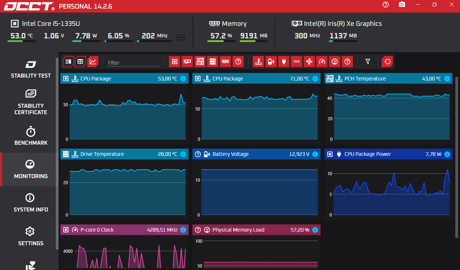The width and height of the screenshot is (460, 270).
Task: Open the funnel filter options
Action: (x=368, y=62)
